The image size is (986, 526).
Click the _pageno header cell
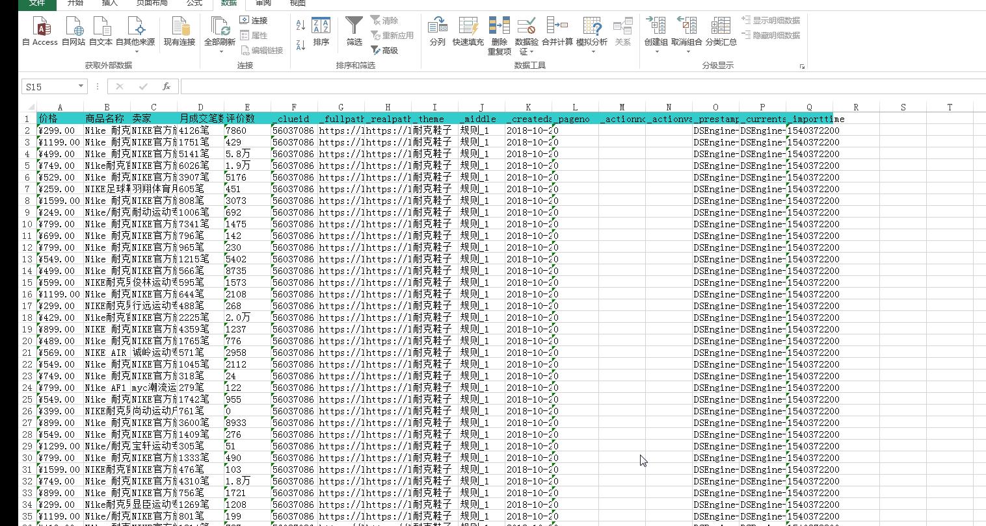pyautogui.click(x=576, y=119)
